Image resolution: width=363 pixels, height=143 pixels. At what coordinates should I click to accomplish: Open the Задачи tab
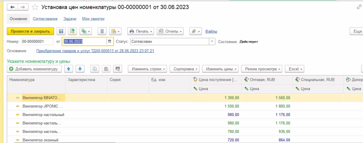[69, 19]
